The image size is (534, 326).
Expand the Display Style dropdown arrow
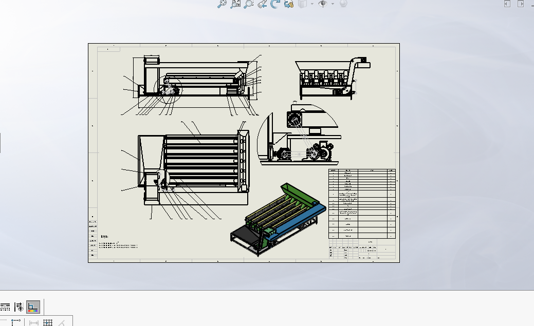click(x=312, y=4)
